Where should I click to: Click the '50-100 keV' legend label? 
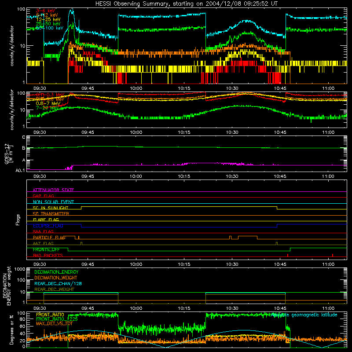(x=49, y=28)
